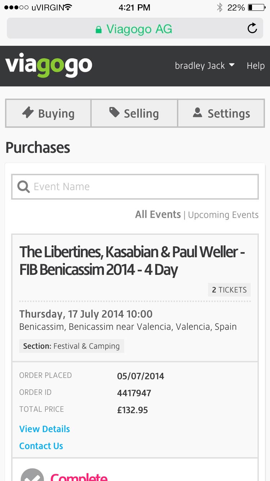
Task: Click the Contact Us link
Action: click(x=41, y=446)
